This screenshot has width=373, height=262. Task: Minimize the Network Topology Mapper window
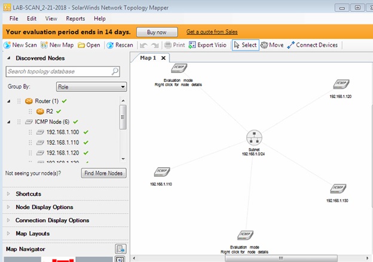342,8
